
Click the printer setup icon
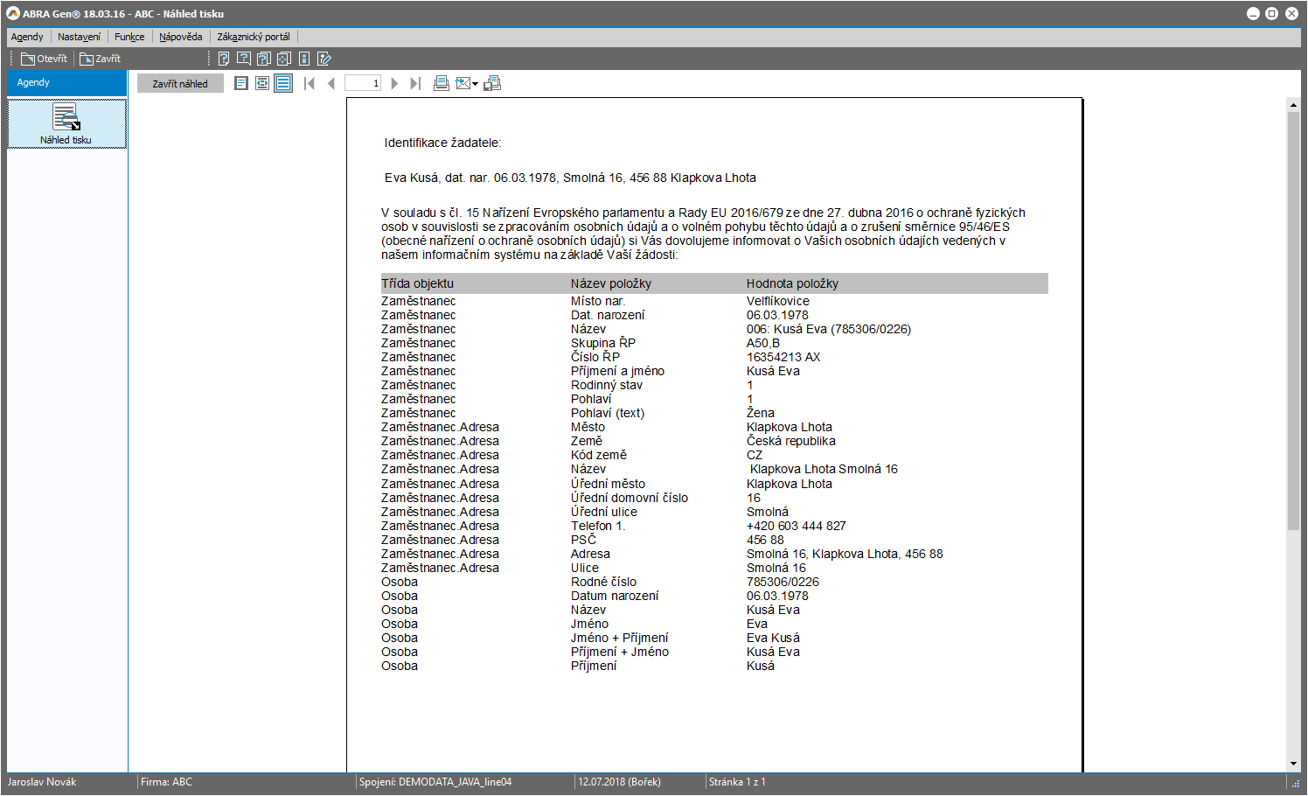coord(492,83)
